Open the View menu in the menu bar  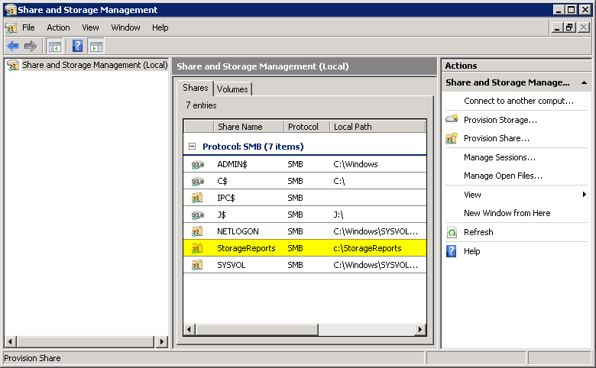click(x=90, y=27)
